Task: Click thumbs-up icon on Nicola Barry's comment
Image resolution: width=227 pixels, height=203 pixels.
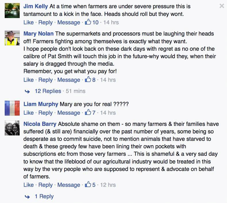Action: tap(88, 185)
